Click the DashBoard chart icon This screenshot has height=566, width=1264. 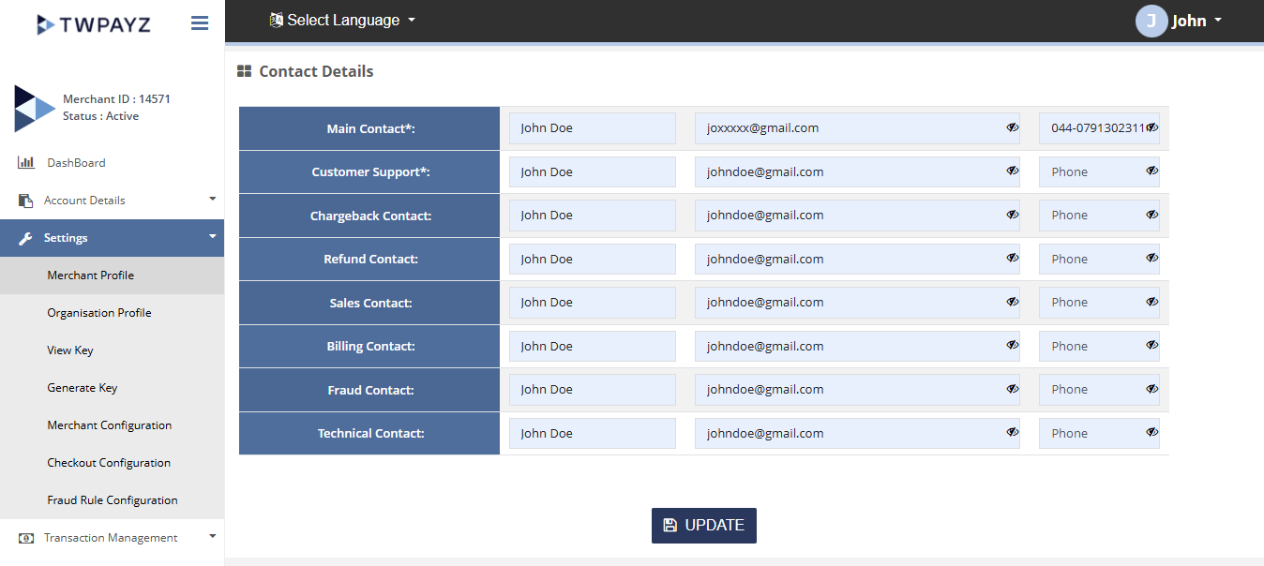pyautogui.click(x=26, y=163)
